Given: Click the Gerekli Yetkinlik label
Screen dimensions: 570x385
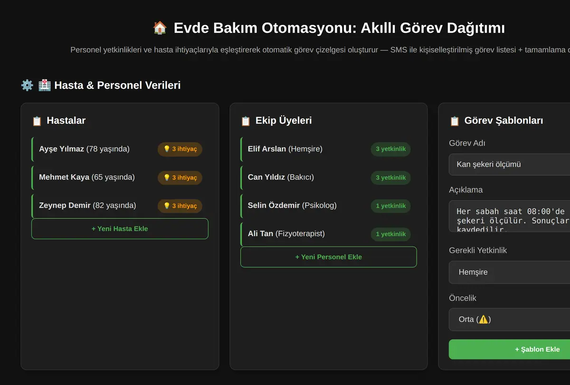Looking at the screenshot, I should pyautogui.click(x=478, y=250).
